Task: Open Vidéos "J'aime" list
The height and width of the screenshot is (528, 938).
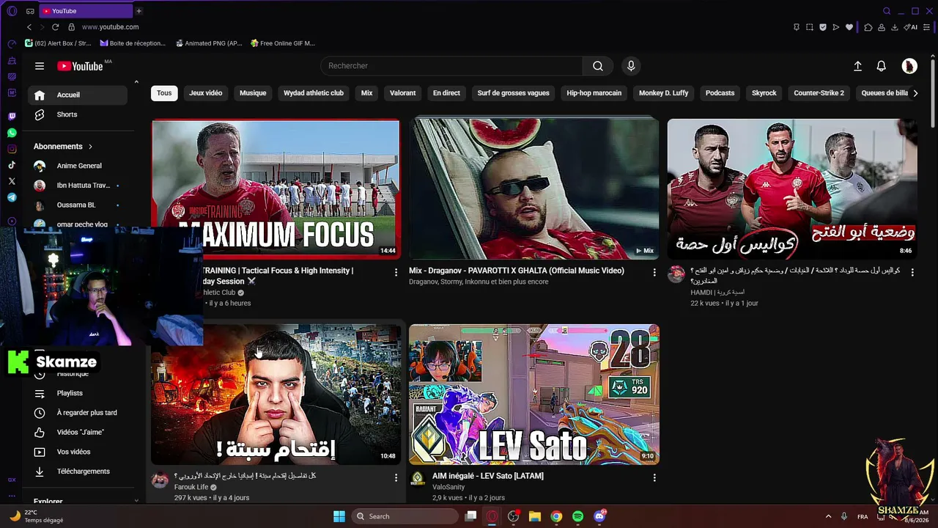Action: tap(78, 433)
